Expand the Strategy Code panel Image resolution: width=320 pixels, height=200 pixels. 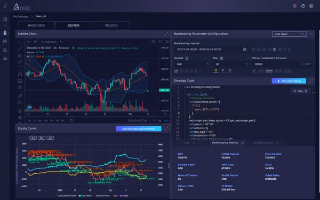(x=311, y=81)
